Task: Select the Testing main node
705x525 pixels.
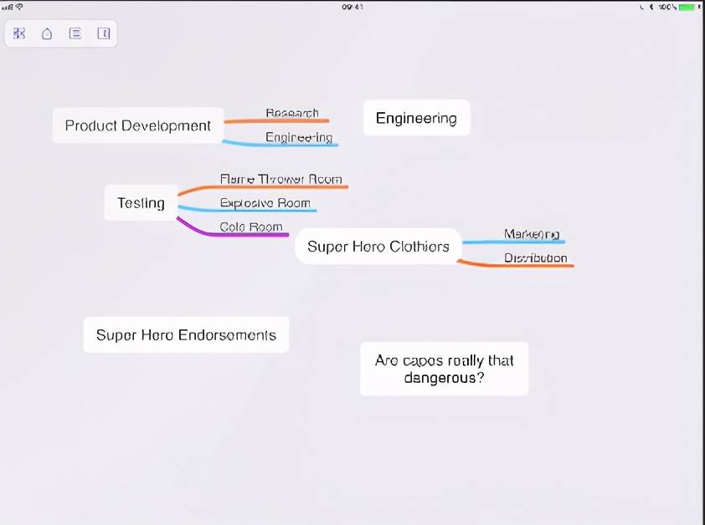Action: 141,202
